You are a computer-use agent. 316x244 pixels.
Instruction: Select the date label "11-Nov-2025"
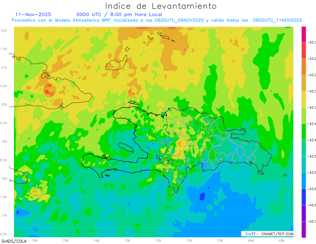[x=33, y=14]
